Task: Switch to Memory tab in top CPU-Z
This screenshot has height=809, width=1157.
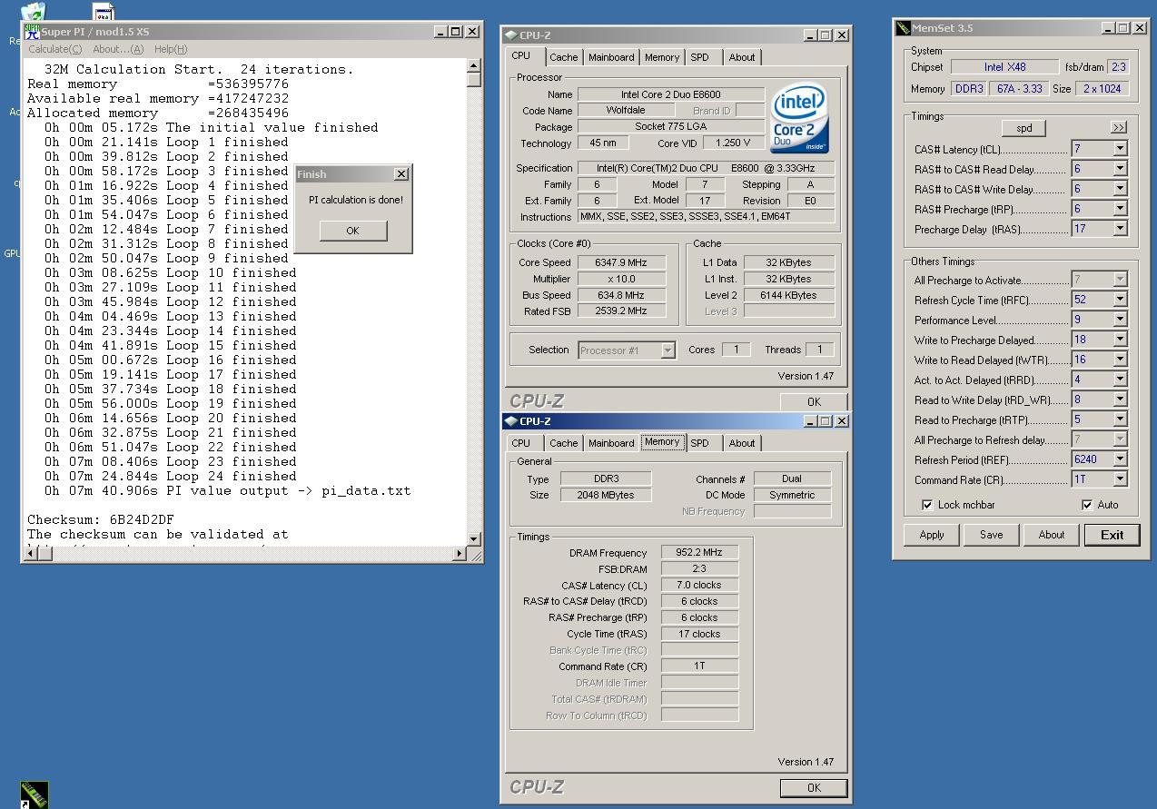Action: 661,57
